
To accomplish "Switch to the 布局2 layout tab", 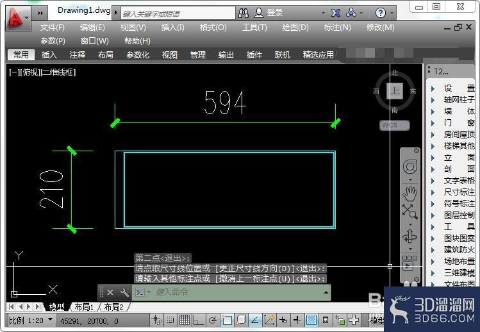I will point(113,307).
